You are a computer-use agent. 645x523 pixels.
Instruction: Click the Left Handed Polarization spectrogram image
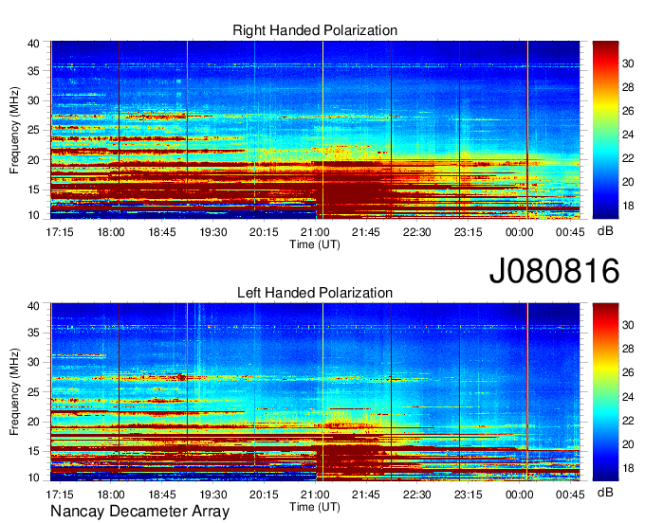(315, 392)
